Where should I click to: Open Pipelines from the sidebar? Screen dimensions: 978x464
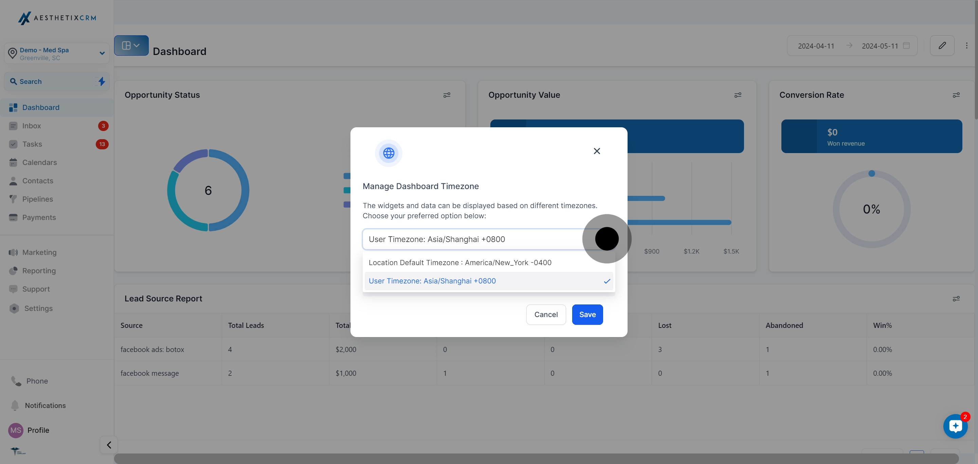tap(37, 199)
